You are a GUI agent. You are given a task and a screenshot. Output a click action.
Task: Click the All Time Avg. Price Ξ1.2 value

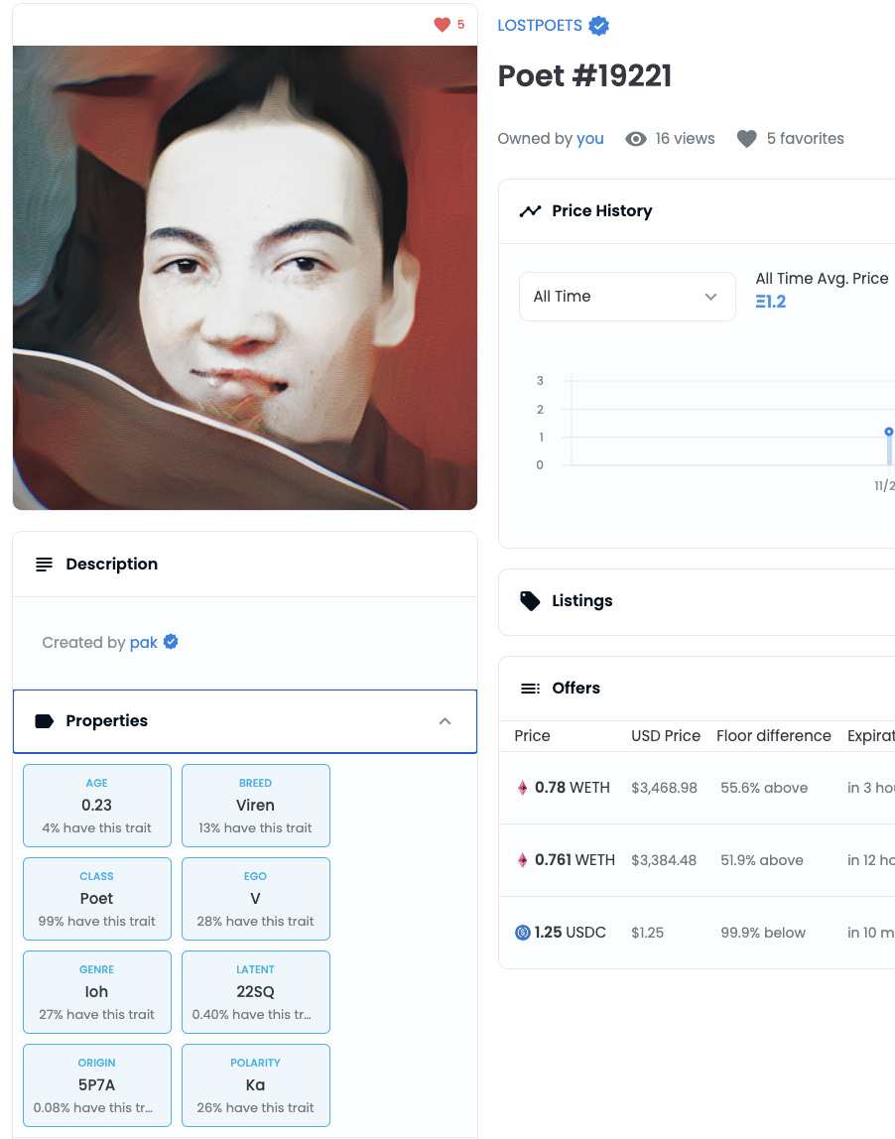(x=771, y=302)
